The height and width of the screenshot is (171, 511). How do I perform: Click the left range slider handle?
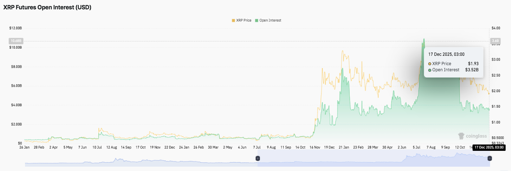pyautogui.click(x=258, y=158)
